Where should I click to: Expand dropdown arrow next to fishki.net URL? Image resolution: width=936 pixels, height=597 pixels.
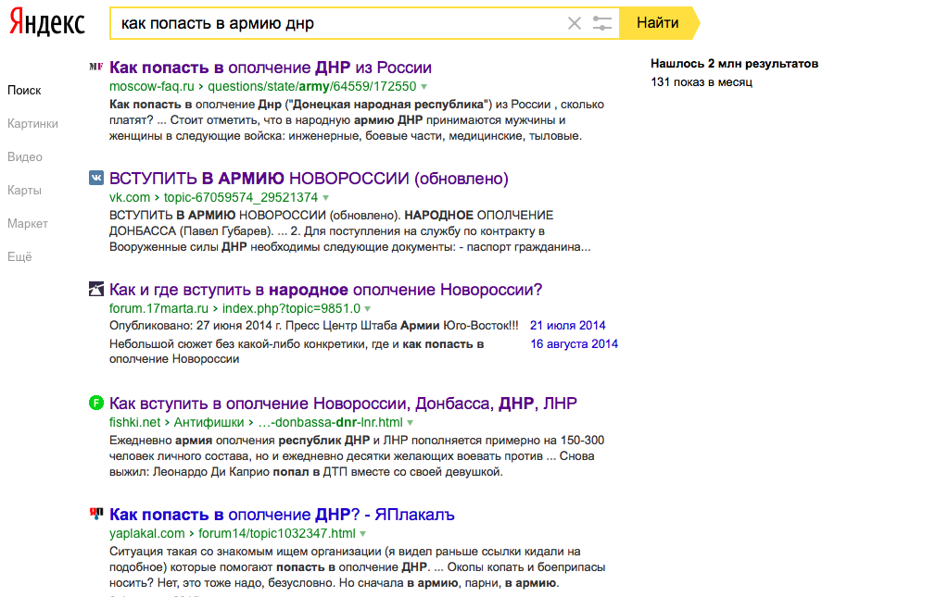tap(411, 423)
